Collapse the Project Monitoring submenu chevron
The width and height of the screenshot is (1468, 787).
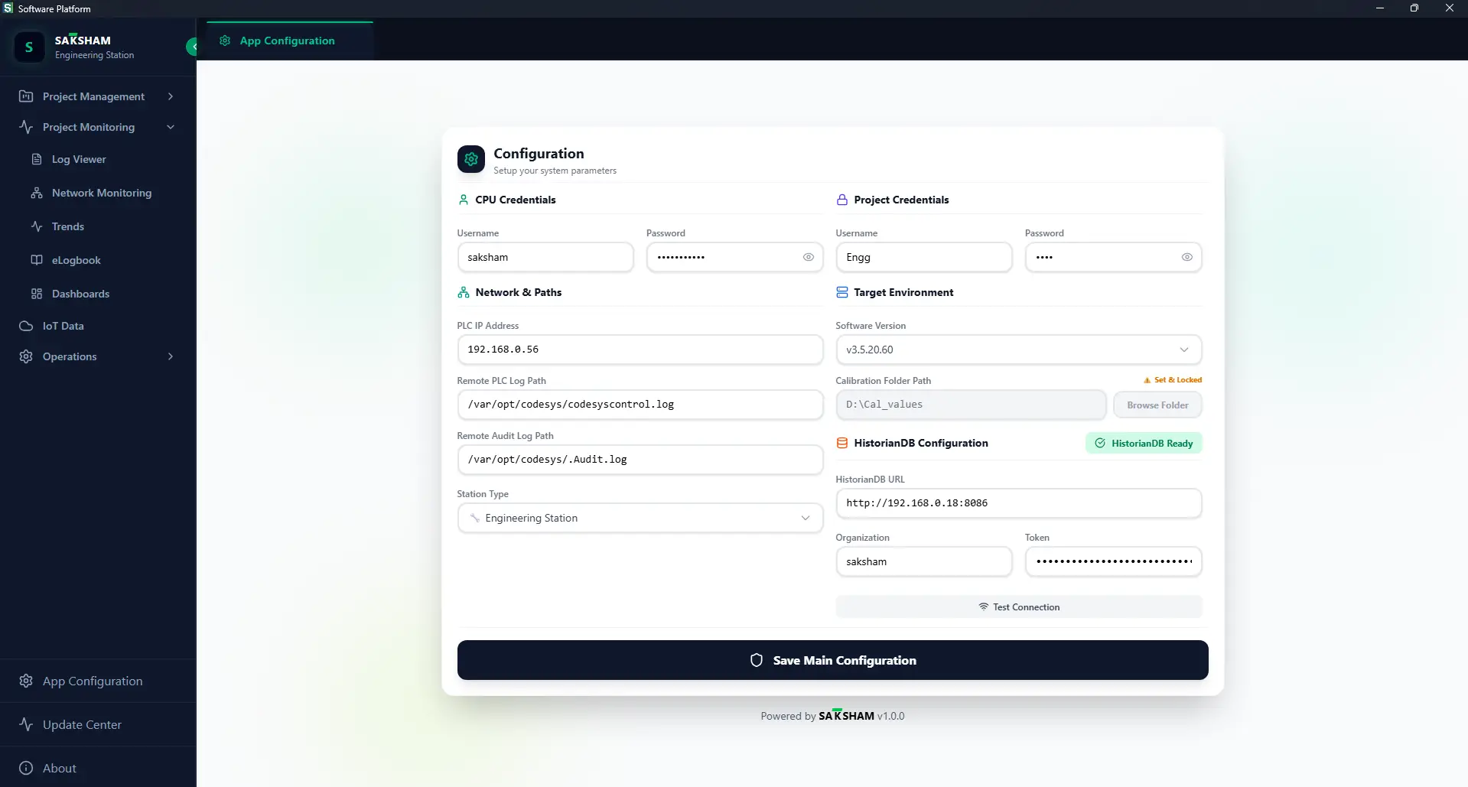coord(171,127)
